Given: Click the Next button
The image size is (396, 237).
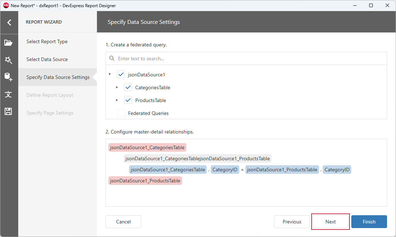Looking at the screenshot, I should point(330,222).
